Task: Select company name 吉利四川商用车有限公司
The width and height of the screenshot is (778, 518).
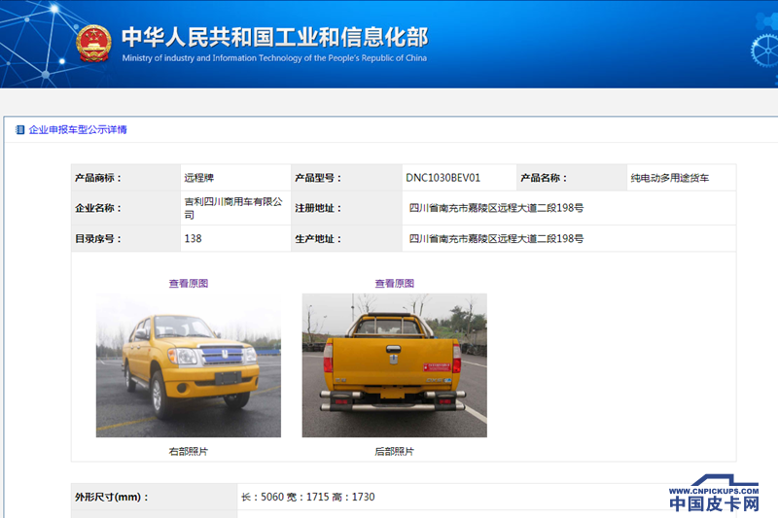Action: point(233,208)
